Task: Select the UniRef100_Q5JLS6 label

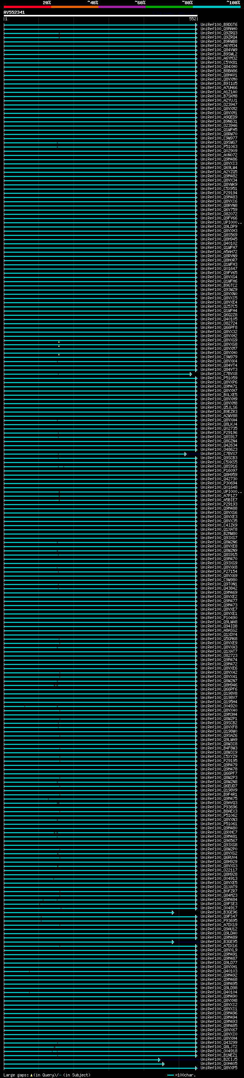Action: pos(219,408)
